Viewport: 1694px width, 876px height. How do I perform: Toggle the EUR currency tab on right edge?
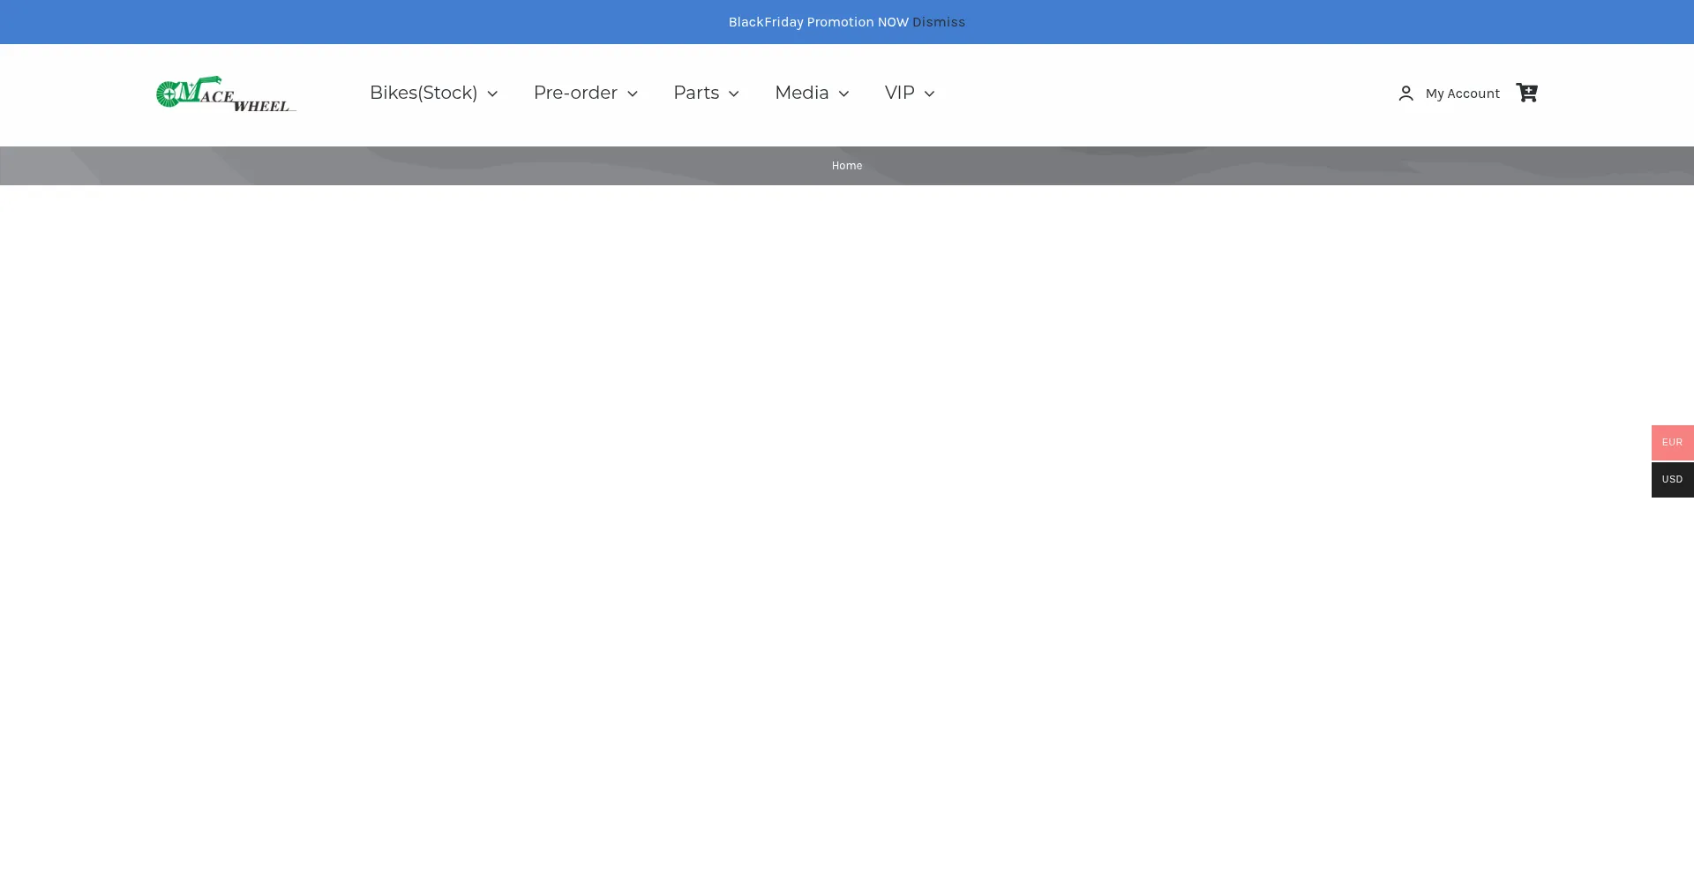(1672, 442)
